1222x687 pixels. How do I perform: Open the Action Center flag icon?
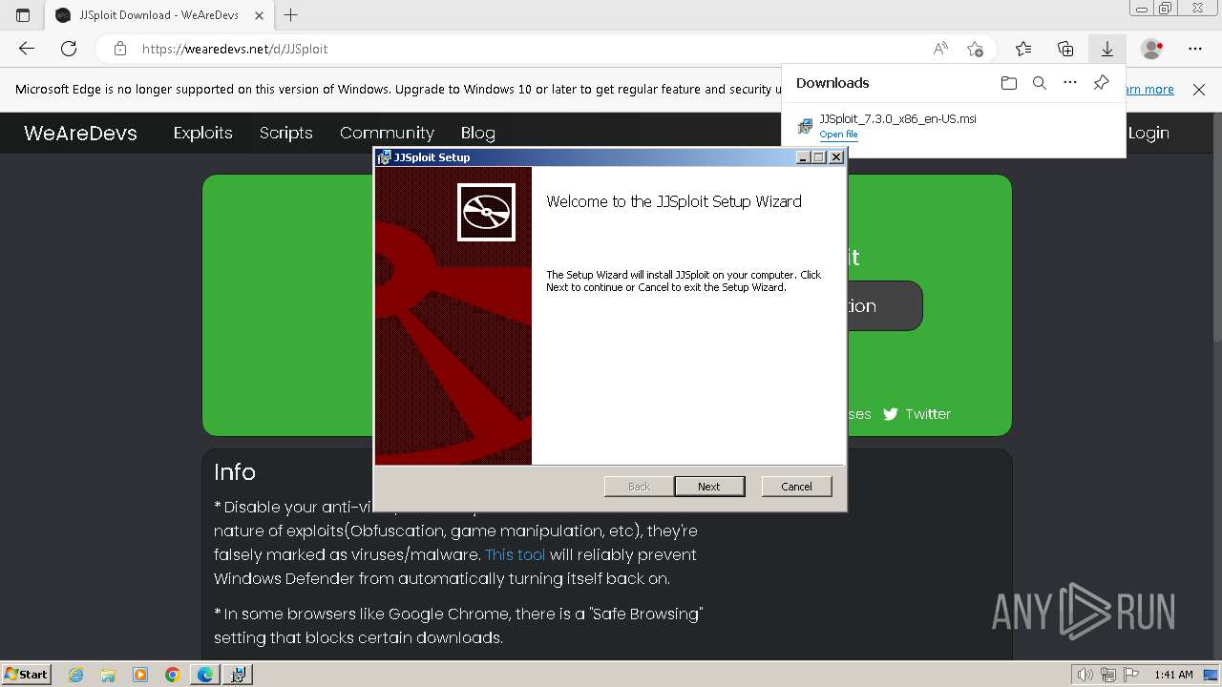tap(1130, 675)
